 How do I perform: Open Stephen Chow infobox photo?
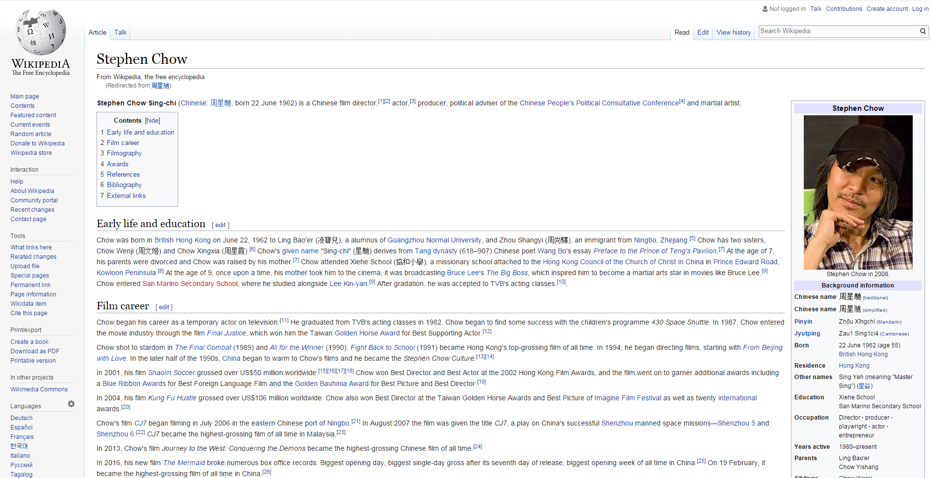pyautogui.click(x=858, y=192)
